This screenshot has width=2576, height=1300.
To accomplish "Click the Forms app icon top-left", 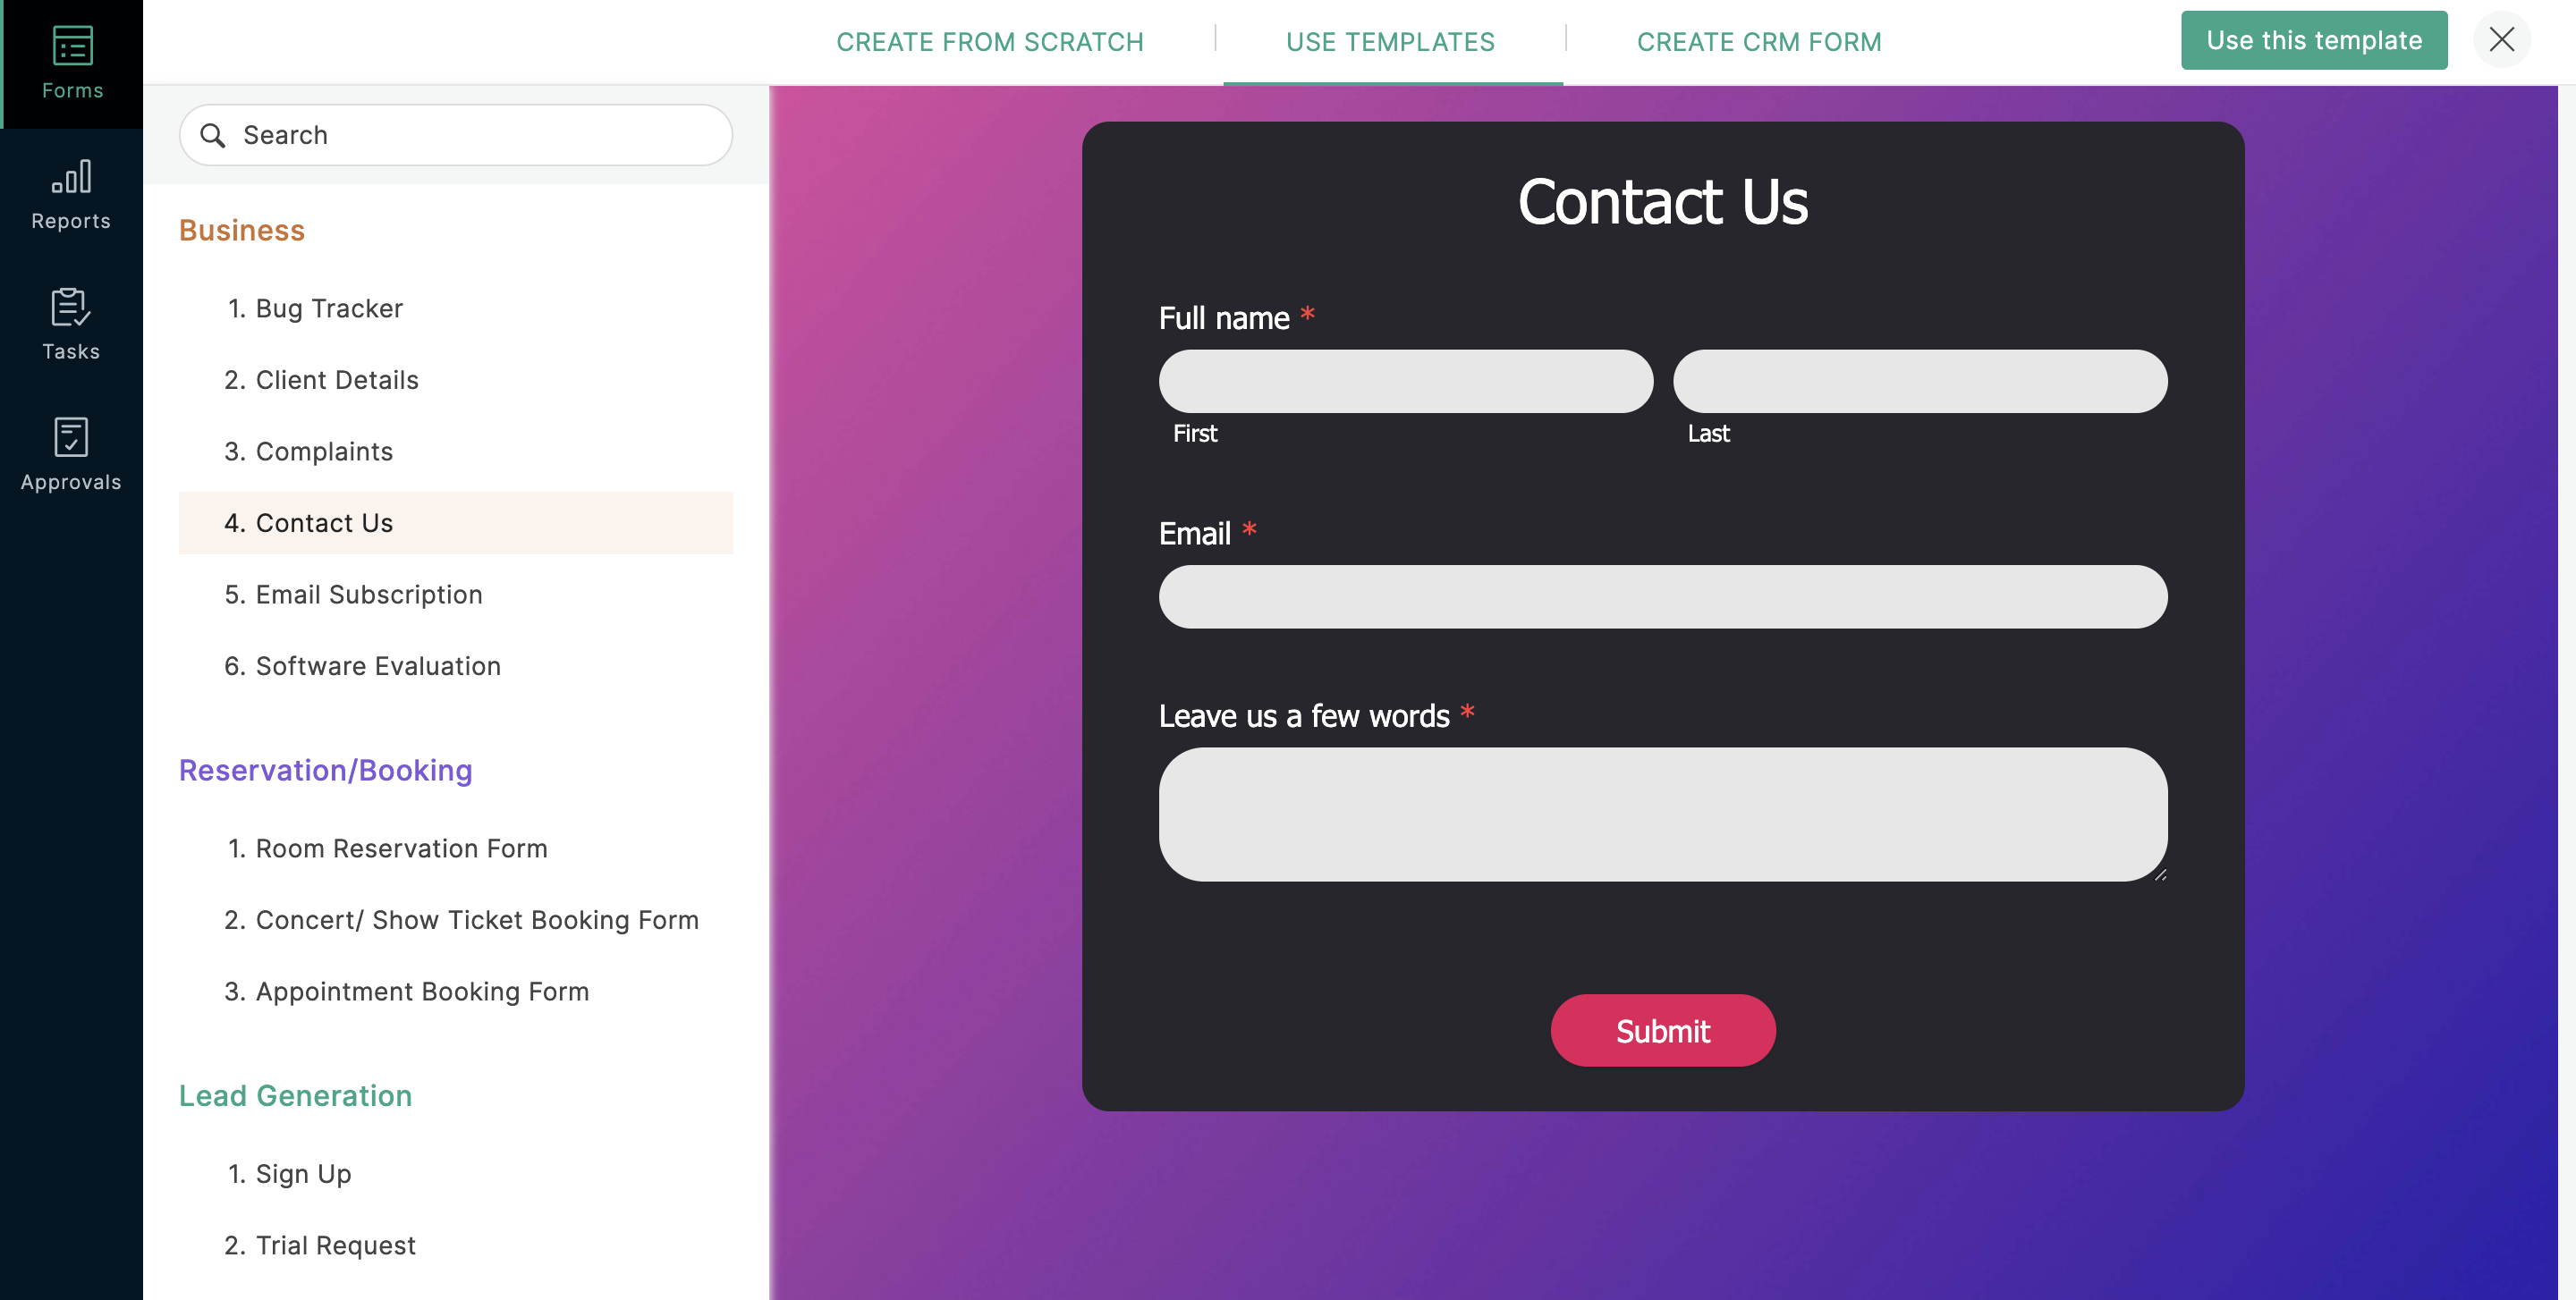I will coord(72,60).
